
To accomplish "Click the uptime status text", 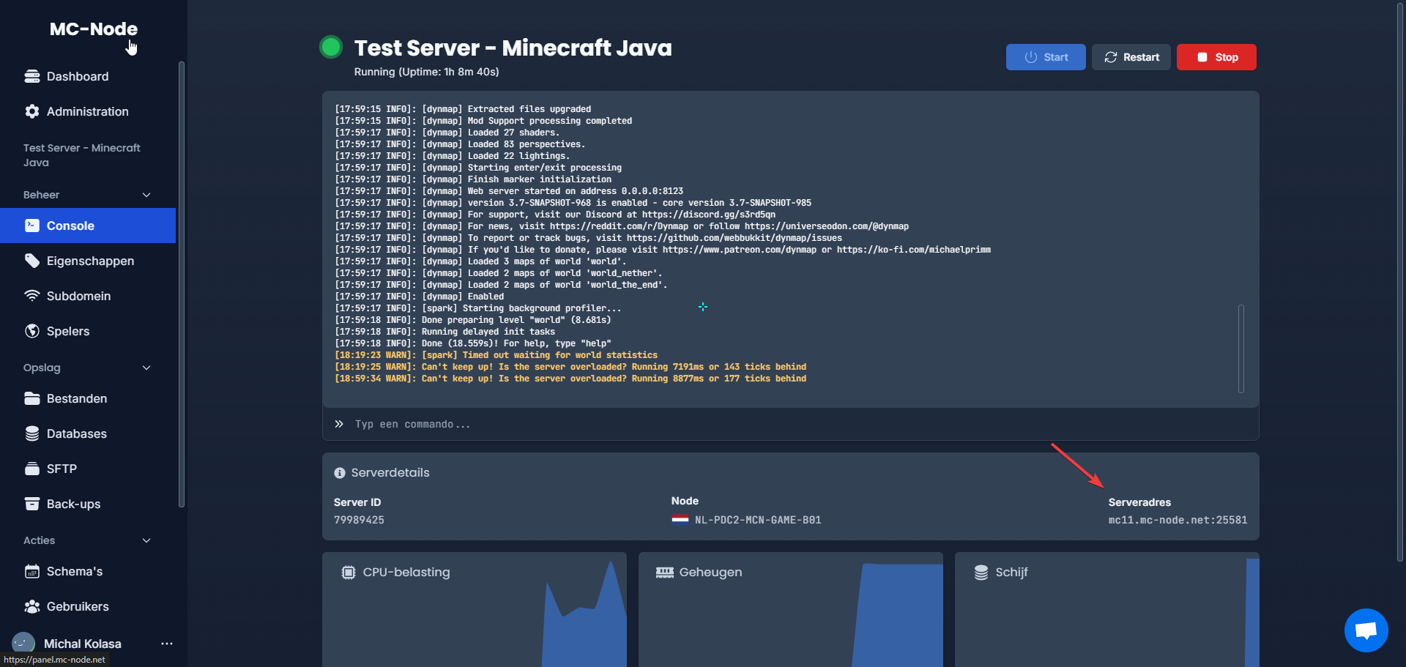I will point(426,72).
